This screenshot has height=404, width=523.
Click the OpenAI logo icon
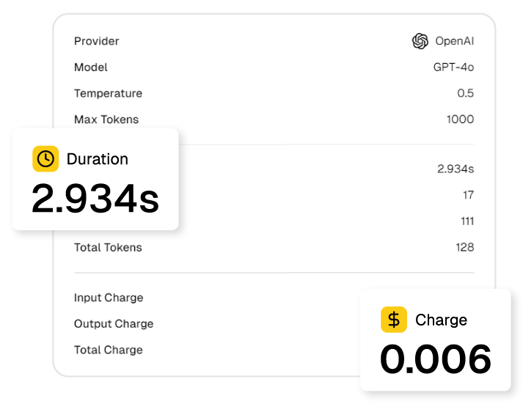[420, 41]
